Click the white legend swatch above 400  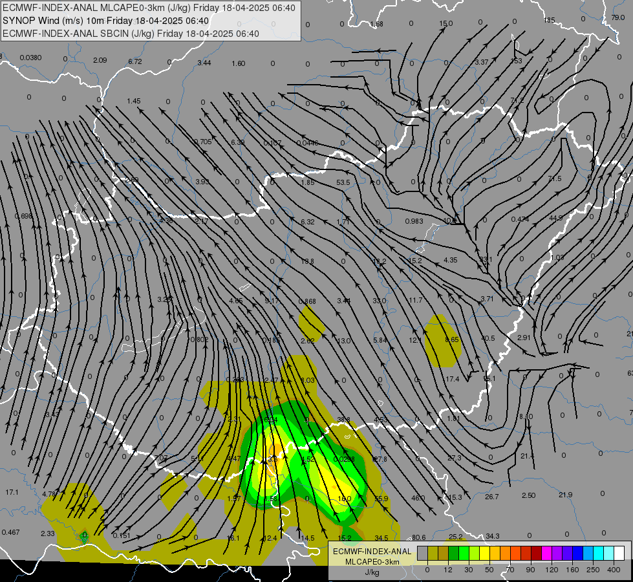619,554
